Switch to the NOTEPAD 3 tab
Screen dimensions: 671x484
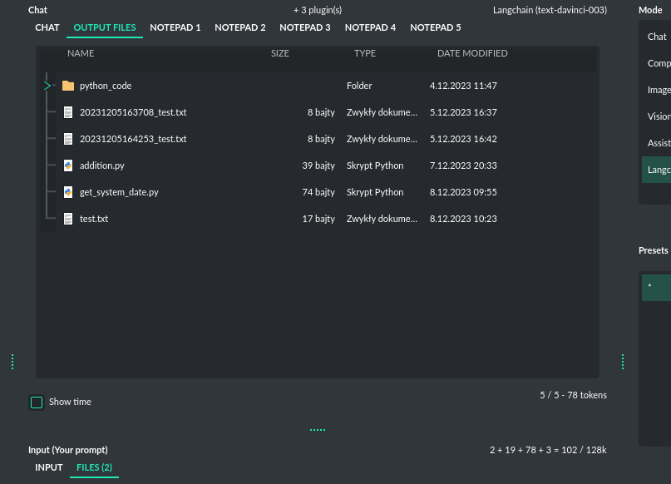click(305, 27)
